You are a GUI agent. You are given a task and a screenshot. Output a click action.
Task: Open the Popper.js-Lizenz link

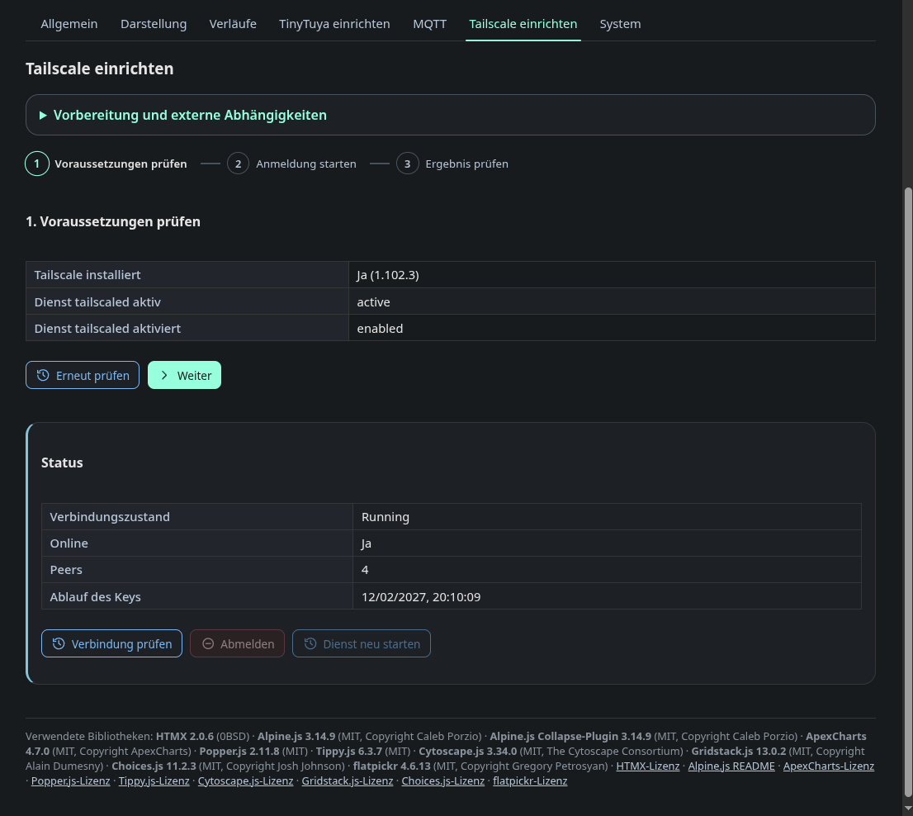(70, 781)
